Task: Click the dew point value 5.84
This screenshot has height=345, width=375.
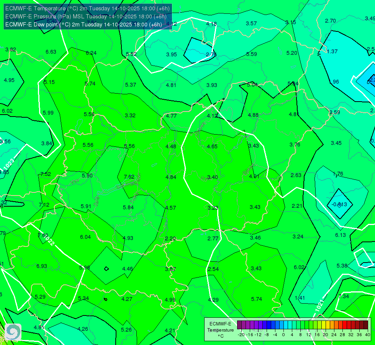Action: point(128,207)
